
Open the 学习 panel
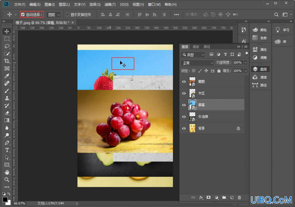pos(283,30)
